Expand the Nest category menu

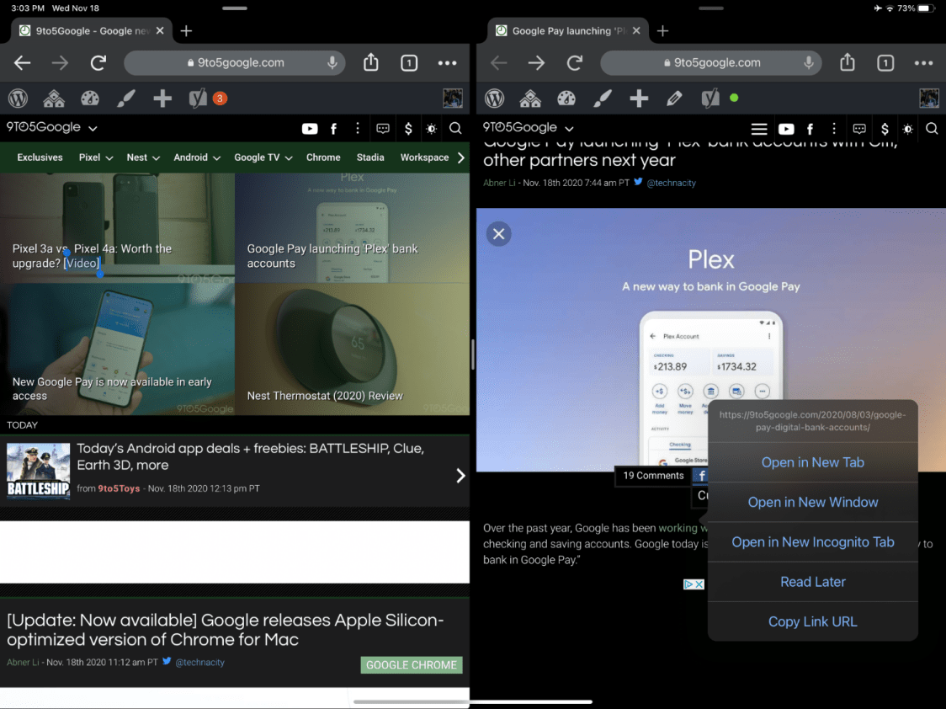pos(143,157)
